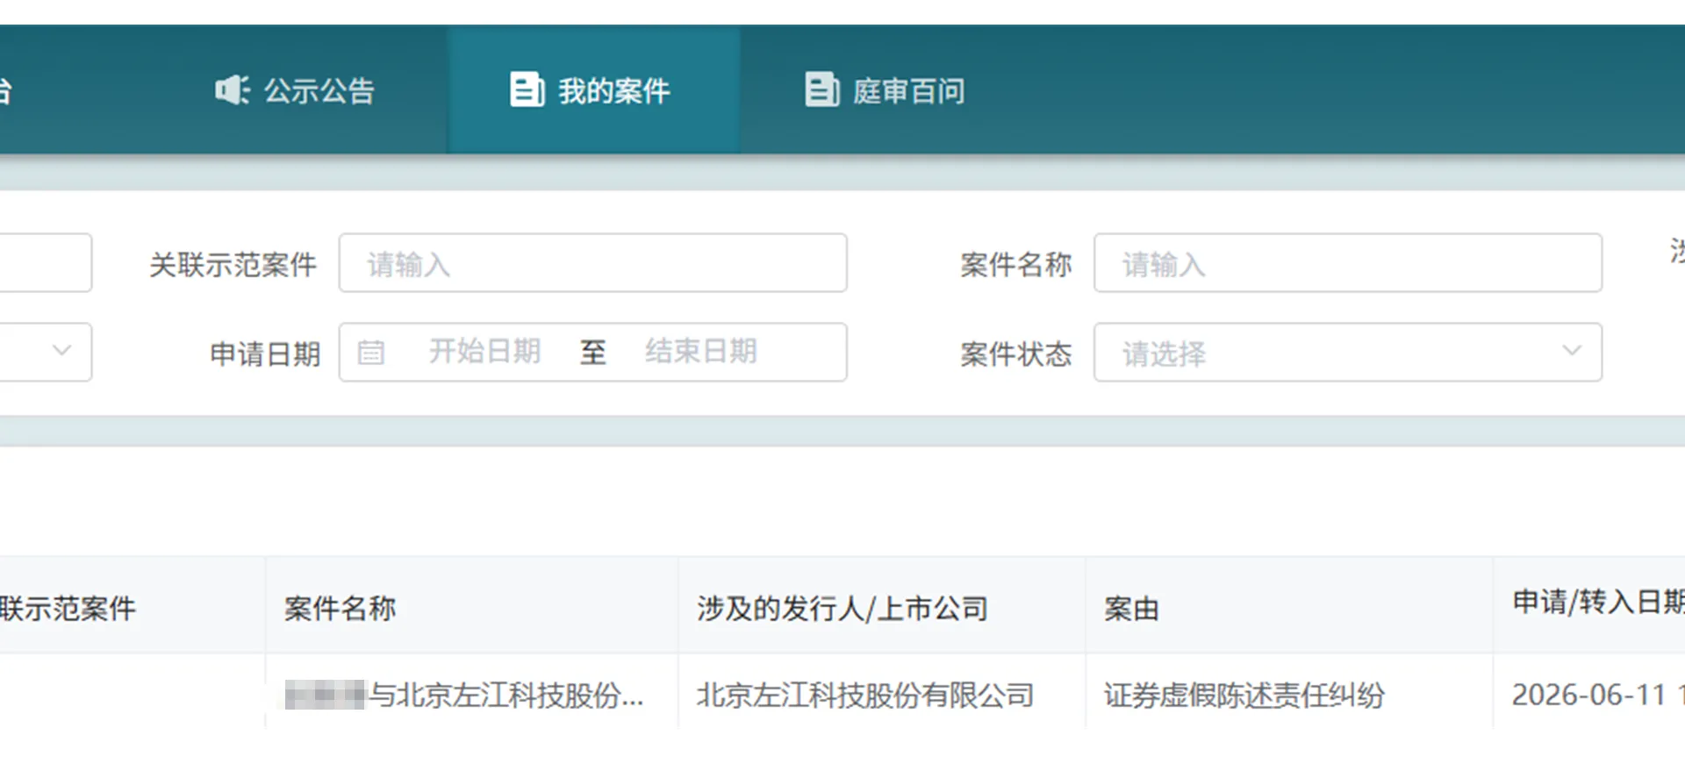The width and height of the screenshot is (1685, 771).
Task: Click the megaphone icon beside 公示公告
Action: [233, 89]
